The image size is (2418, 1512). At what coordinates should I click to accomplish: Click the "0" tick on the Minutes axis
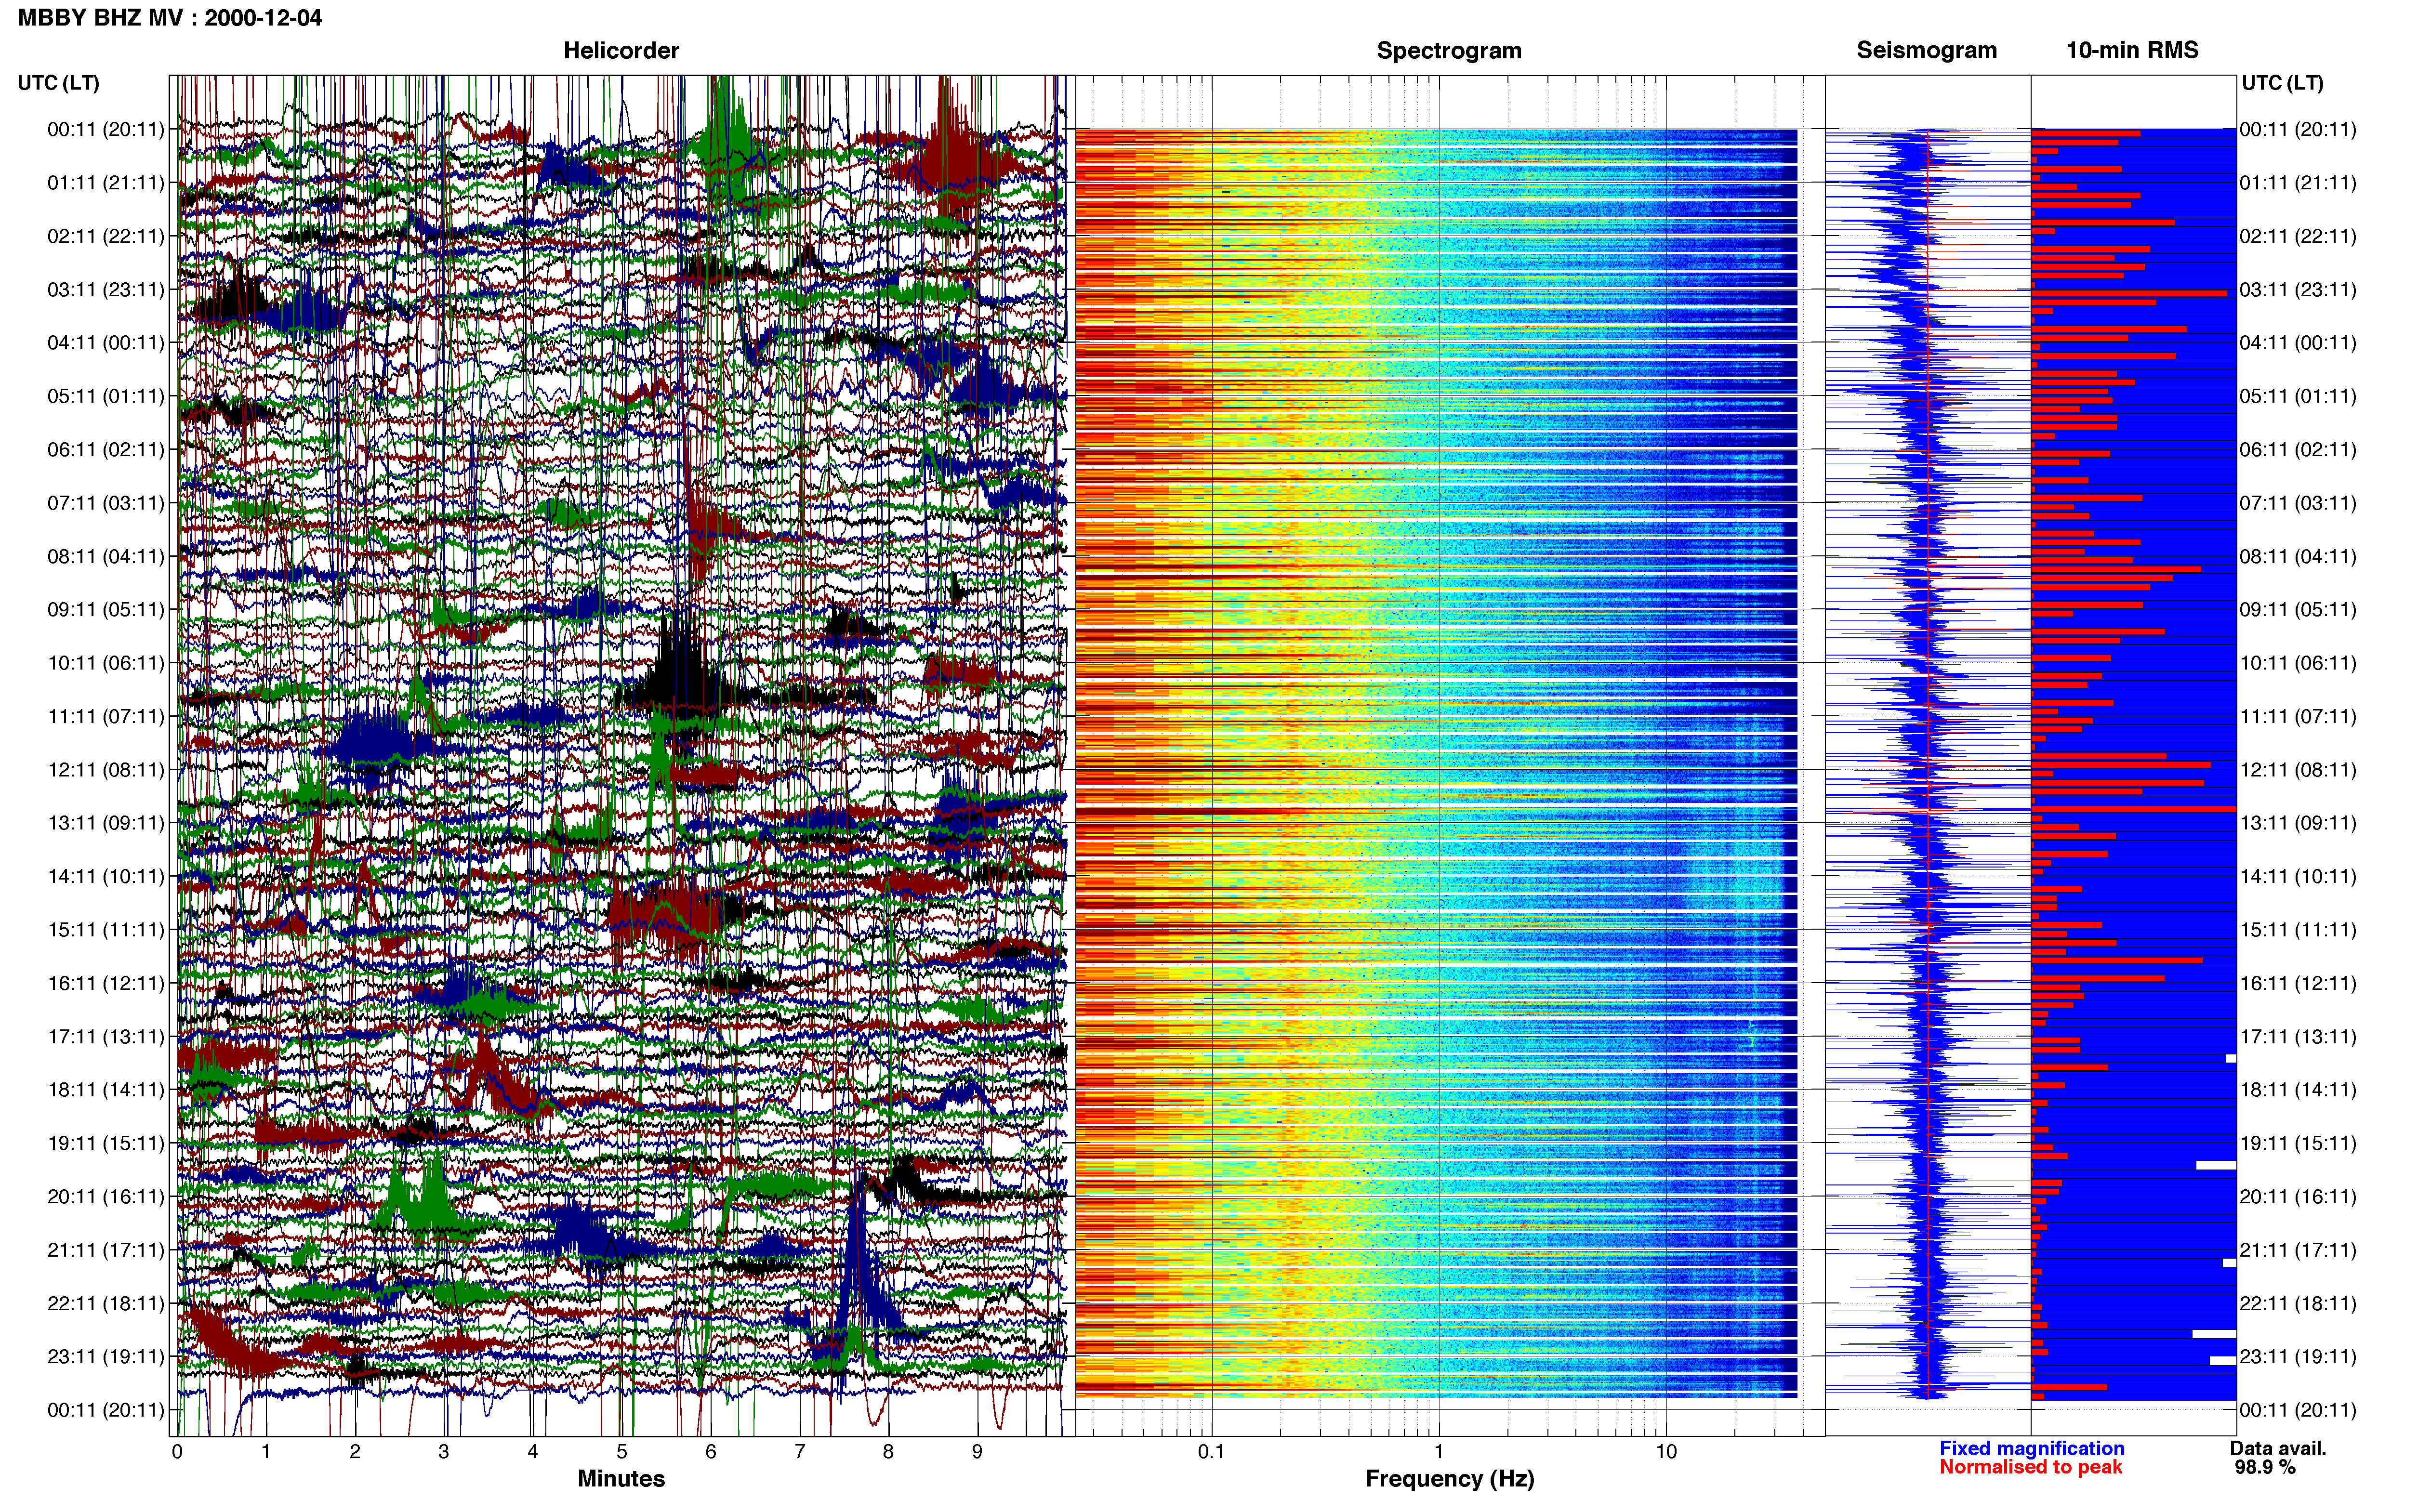[x=177, y=1452]
